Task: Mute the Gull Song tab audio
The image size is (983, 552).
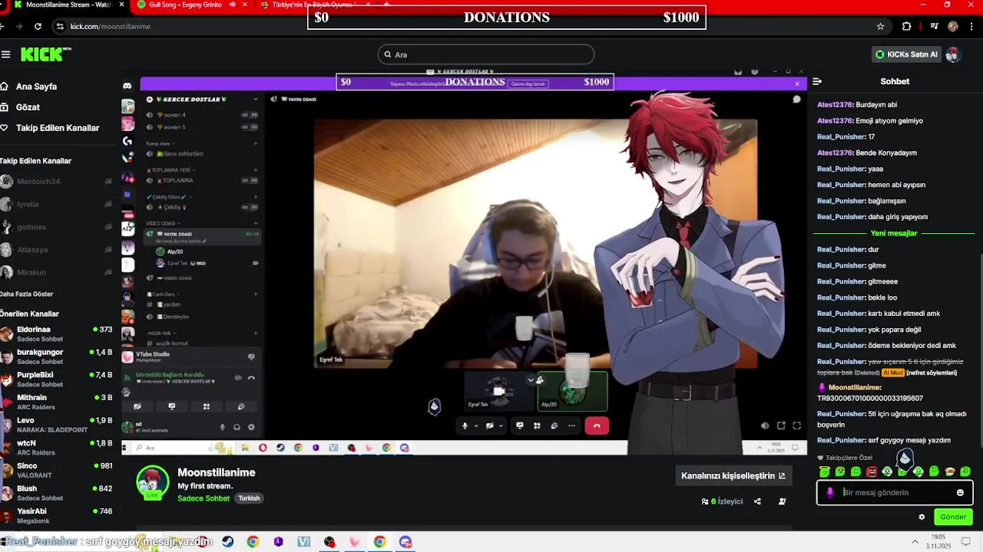Action: pyautogui.click(x=233, y=5)
